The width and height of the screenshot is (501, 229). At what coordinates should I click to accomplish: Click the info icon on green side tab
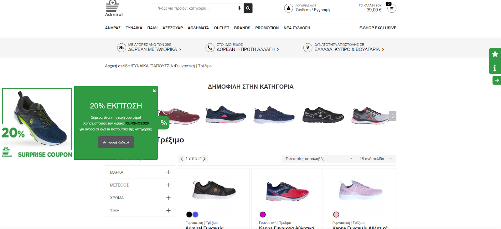click(495, 68)
